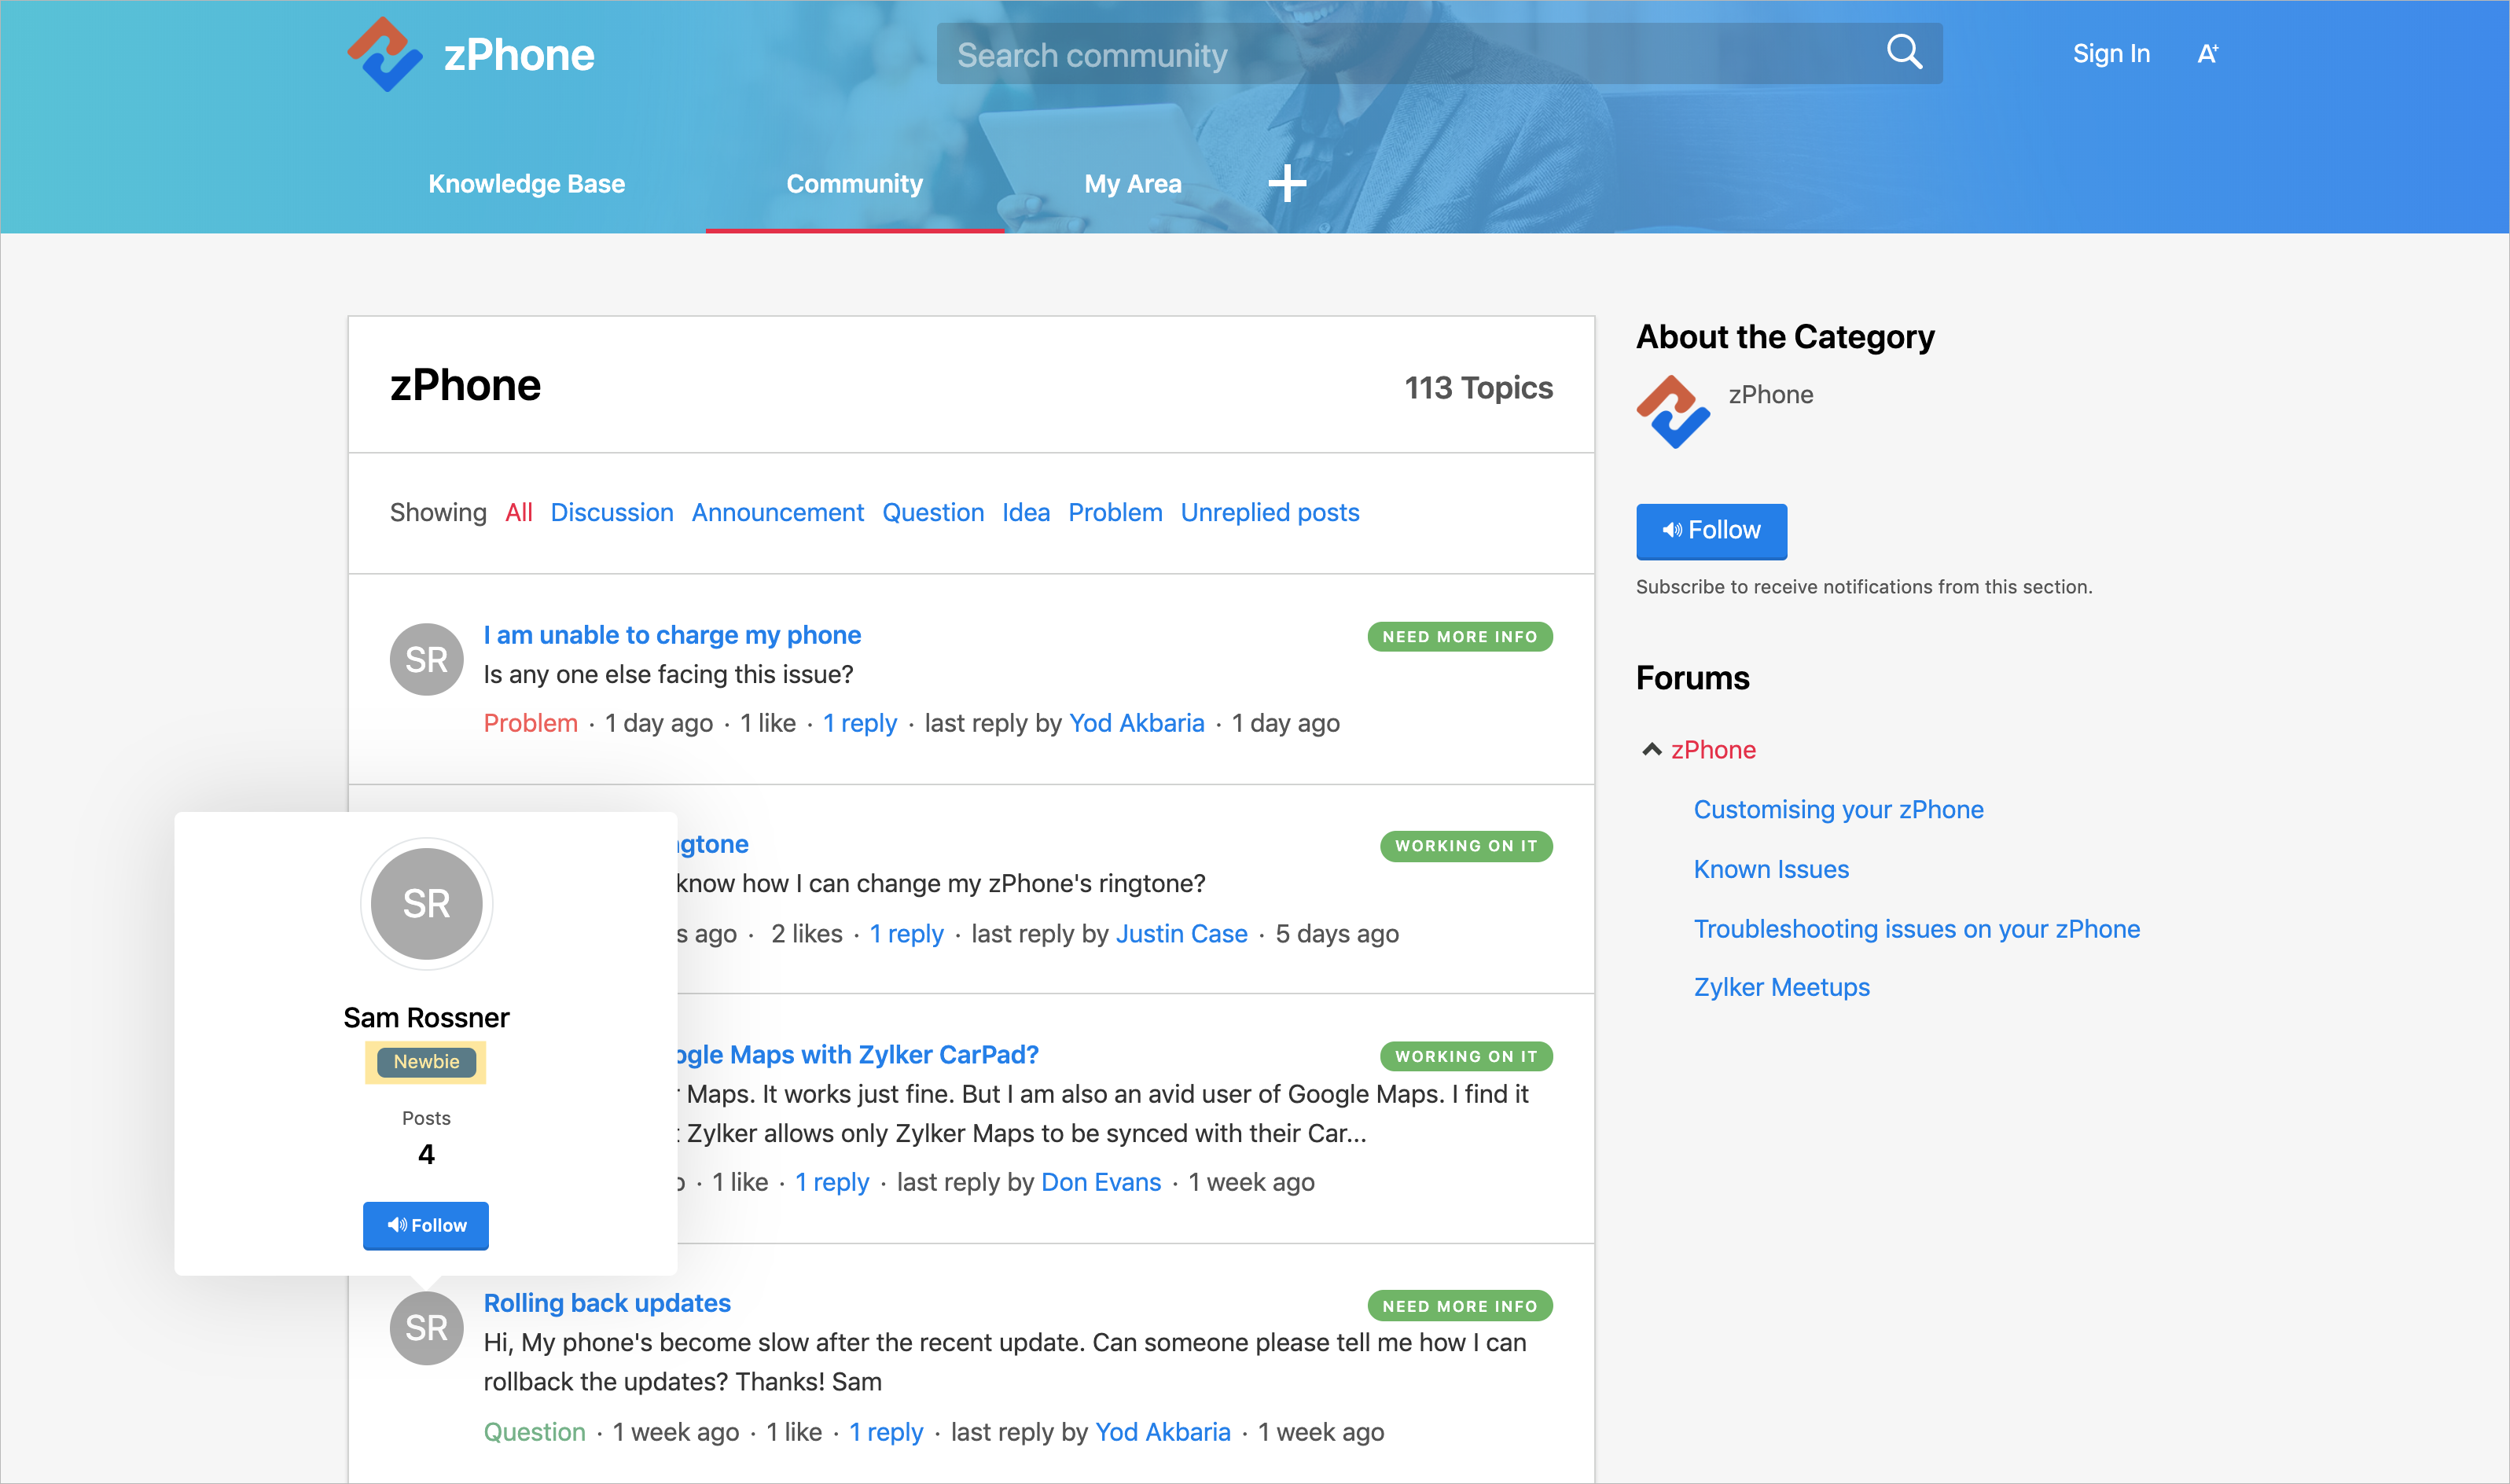Click zPhone category logo in sidebar
Viewport: 2510px width, 1484px height.
click(x=1672, y=412)
